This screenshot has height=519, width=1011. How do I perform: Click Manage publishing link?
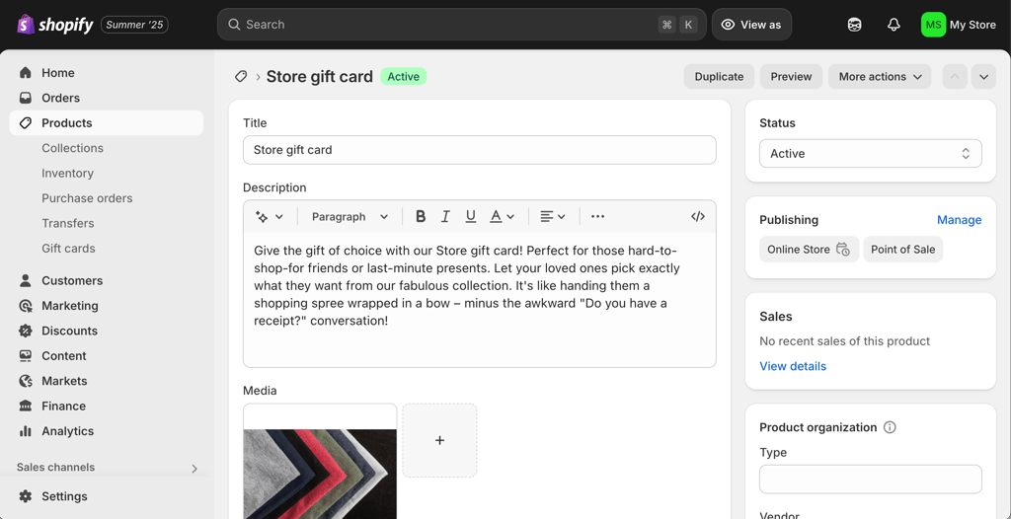pyautogui.click(x=960, y=220)
